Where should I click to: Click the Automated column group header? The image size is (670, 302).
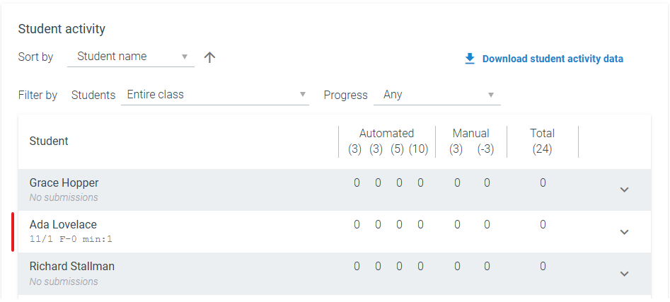(387, 133)
